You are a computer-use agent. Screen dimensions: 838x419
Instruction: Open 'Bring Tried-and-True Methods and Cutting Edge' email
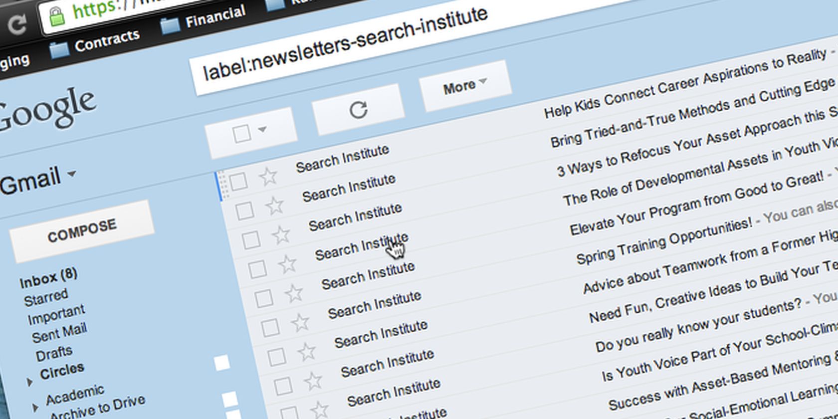[693, 113]
